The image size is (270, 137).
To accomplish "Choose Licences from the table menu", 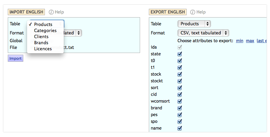I will [43, 49].
